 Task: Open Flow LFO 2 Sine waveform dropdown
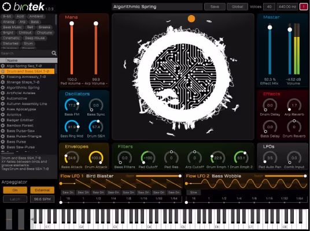pos(193,192)
